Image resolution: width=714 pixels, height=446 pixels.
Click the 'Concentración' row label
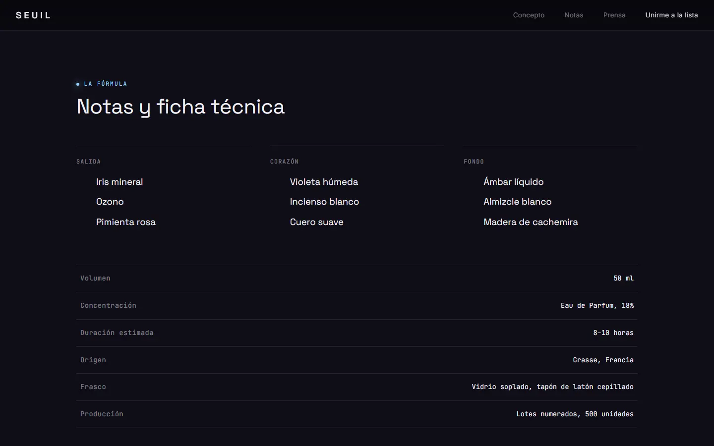pos(108,306)
